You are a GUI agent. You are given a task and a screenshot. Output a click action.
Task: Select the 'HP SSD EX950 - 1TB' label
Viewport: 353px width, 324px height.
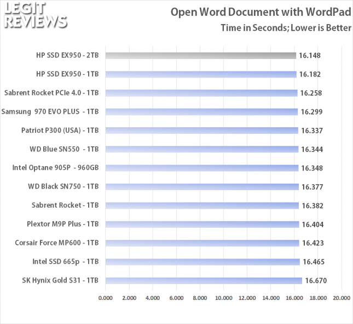click(x=67, y=74)
